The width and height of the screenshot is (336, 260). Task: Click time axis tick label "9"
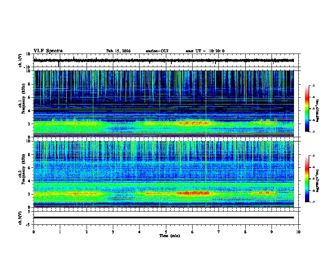[x=272, y=232]
